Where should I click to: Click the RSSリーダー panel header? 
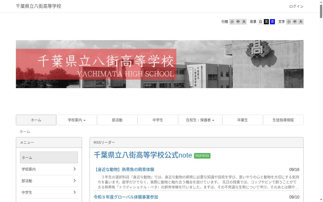(197, 142)
